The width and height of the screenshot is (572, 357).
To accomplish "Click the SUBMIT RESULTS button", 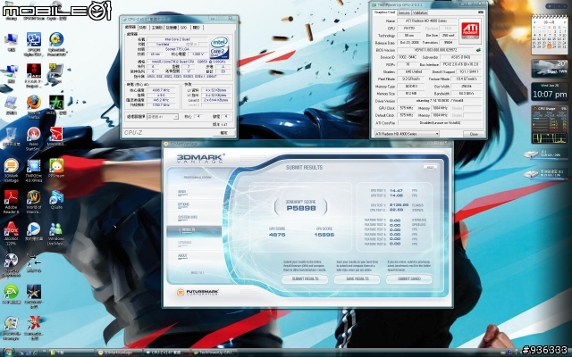I will [305, 279].
